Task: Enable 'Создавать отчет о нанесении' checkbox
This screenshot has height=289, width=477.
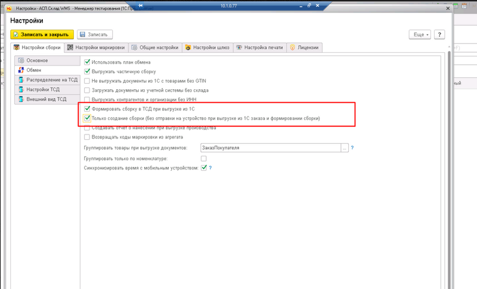Action: (87, 128)
